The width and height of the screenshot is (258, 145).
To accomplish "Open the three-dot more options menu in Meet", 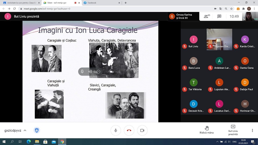I will click(252, 130).
